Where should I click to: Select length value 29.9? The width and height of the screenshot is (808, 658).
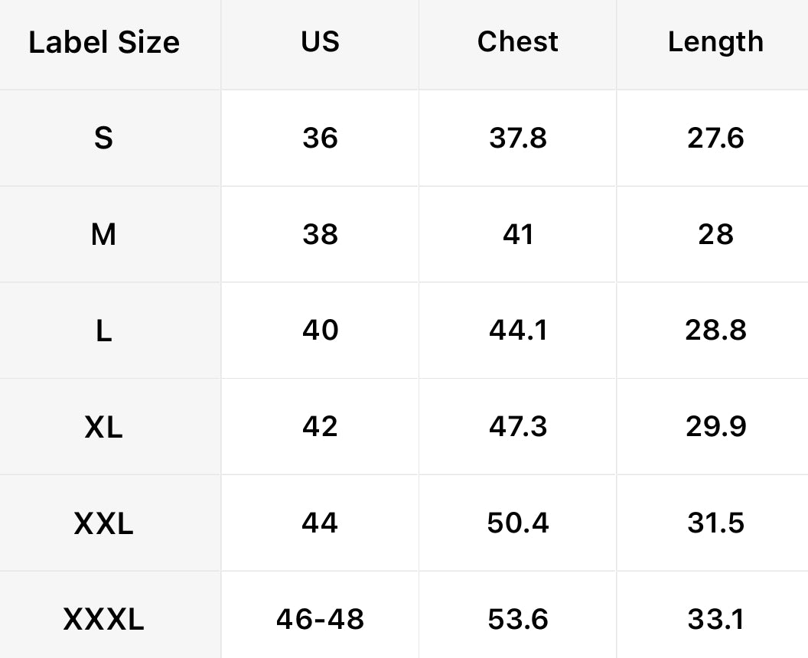click(715, 427)
